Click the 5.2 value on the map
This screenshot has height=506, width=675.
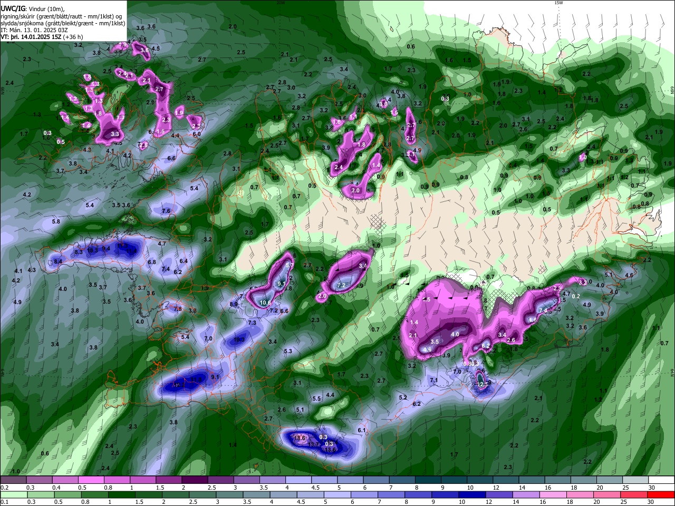click(x=403, y=397)
